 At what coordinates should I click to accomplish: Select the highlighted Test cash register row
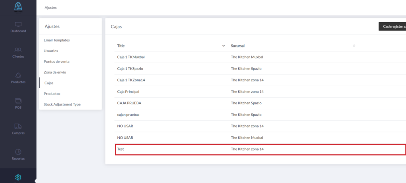[x=260, y=149]
